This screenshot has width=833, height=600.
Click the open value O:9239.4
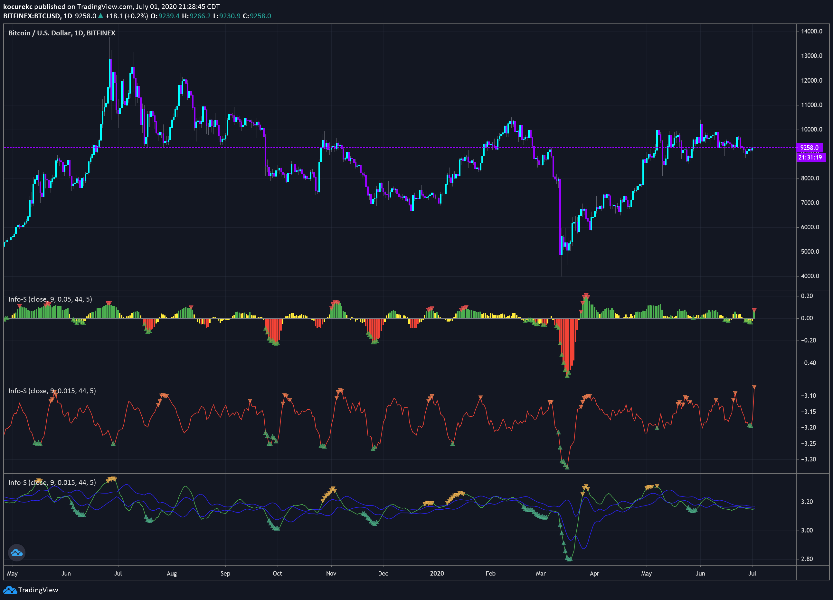point(165,16)
